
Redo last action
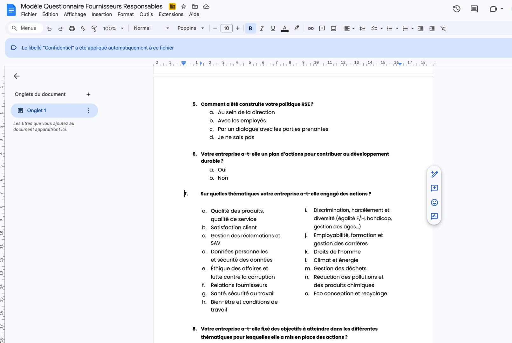tap(60, 28)
